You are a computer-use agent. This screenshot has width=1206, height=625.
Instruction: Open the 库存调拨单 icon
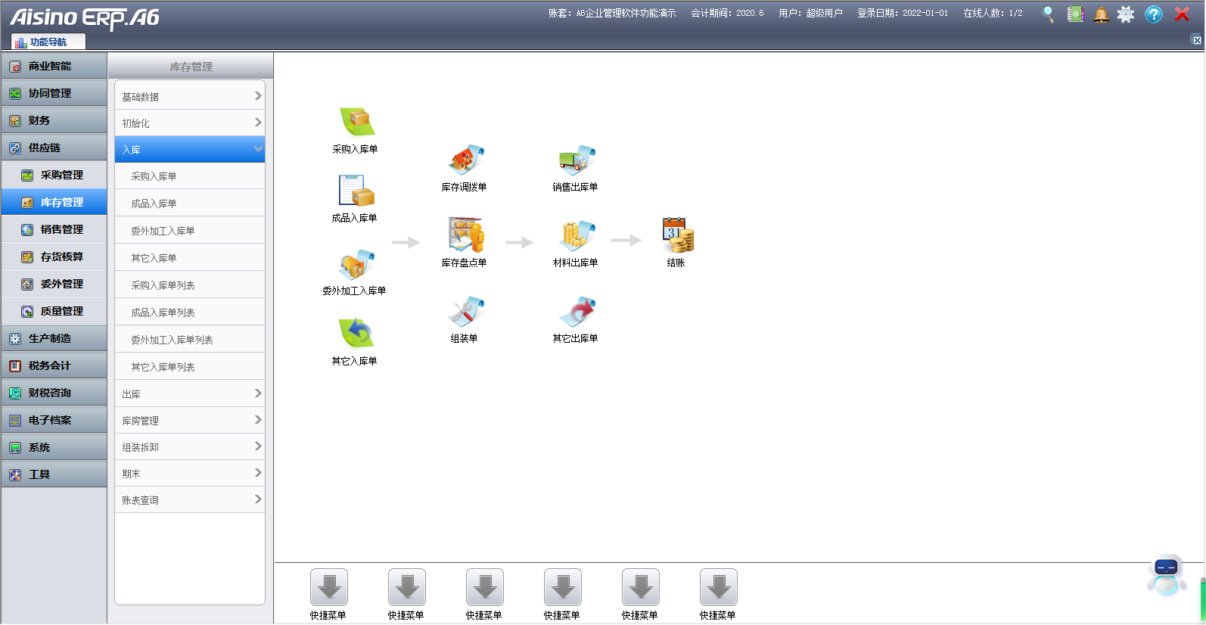tap(465, 160)
